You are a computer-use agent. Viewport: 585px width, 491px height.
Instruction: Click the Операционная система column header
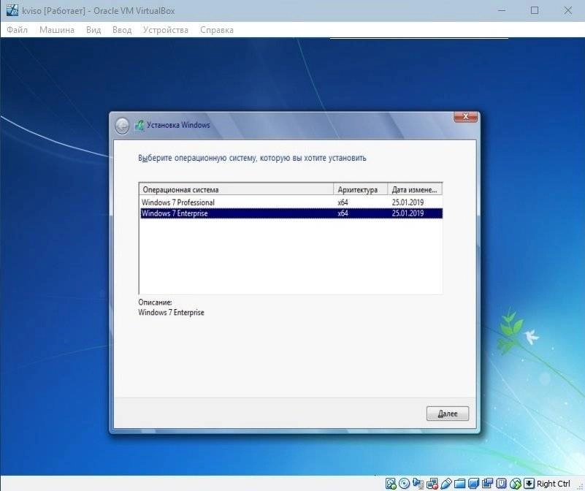236,189
